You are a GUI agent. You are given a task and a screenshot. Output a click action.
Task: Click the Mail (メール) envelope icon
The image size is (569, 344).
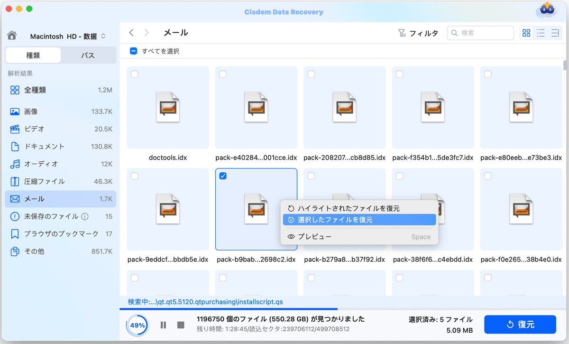coord(15,199)
